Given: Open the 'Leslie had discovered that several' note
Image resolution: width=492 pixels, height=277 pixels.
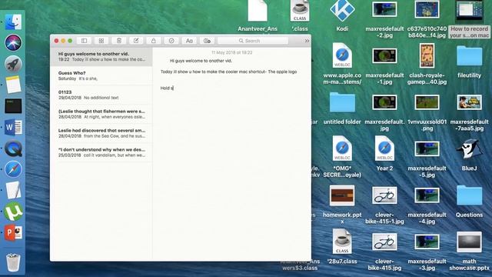Looking at the screenshot, I should (101, 133).
